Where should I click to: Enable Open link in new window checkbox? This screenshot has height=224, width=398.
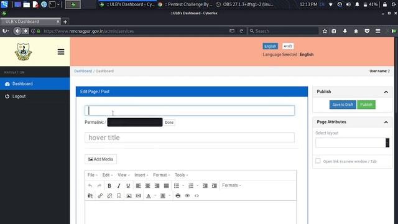tap(318, 161)
